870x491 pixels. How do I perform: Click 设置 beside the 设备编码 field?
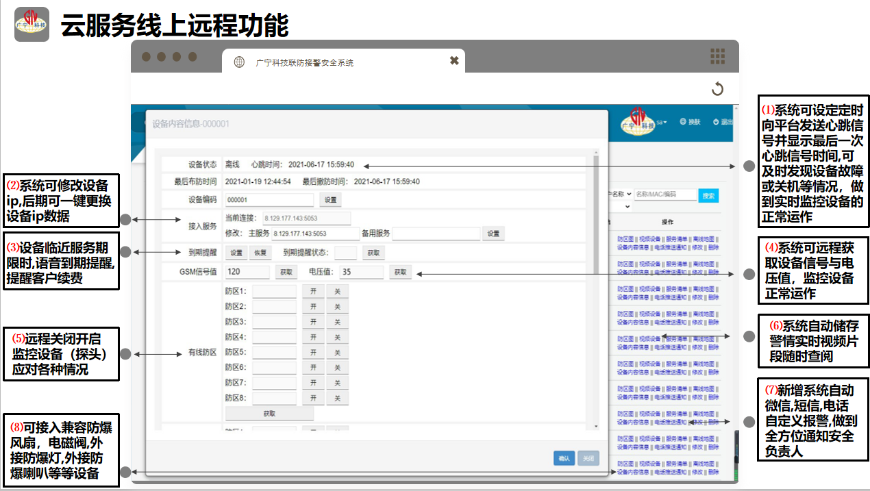pyautogui.click(x=330, y=200)
